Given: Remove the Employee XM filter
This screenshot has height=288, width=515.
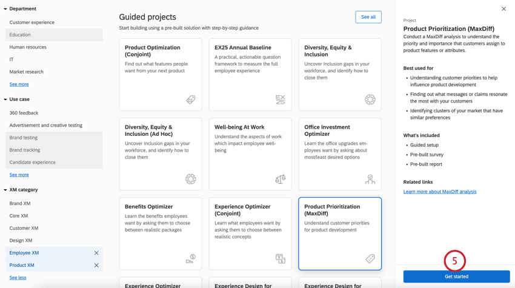Looking at the screenshot, I should (x=96, y=253).
